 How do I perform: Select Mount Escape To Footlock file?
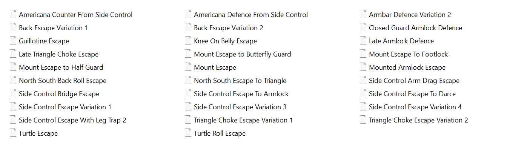408,54
